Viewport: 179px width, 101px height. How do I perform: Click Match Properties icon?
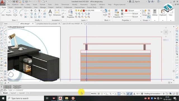(x=117, y=13)
